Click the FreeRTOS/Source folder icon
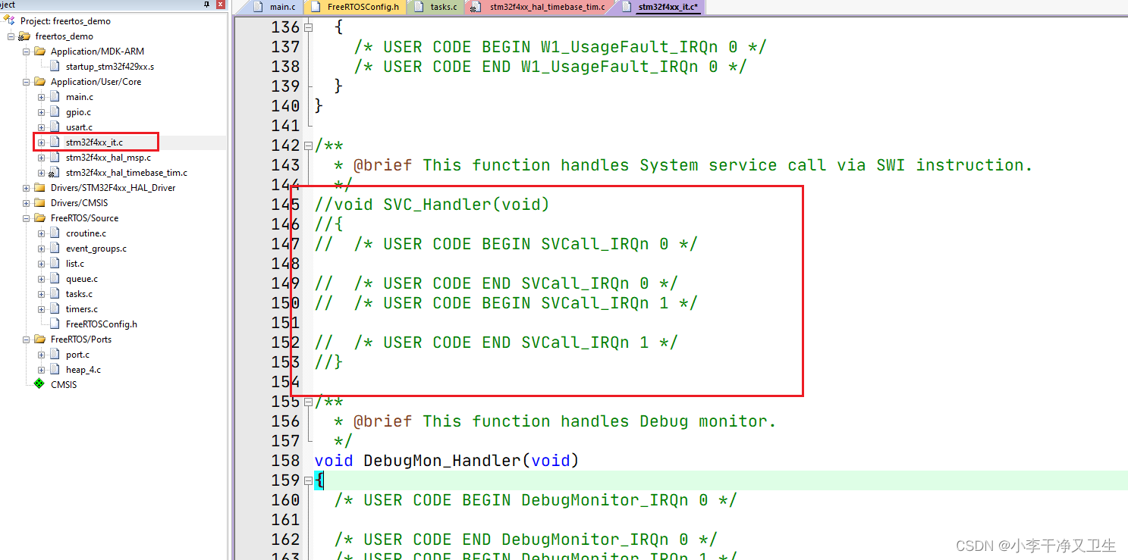Screen dimensions: 1128x560 (x=40, y=217)
